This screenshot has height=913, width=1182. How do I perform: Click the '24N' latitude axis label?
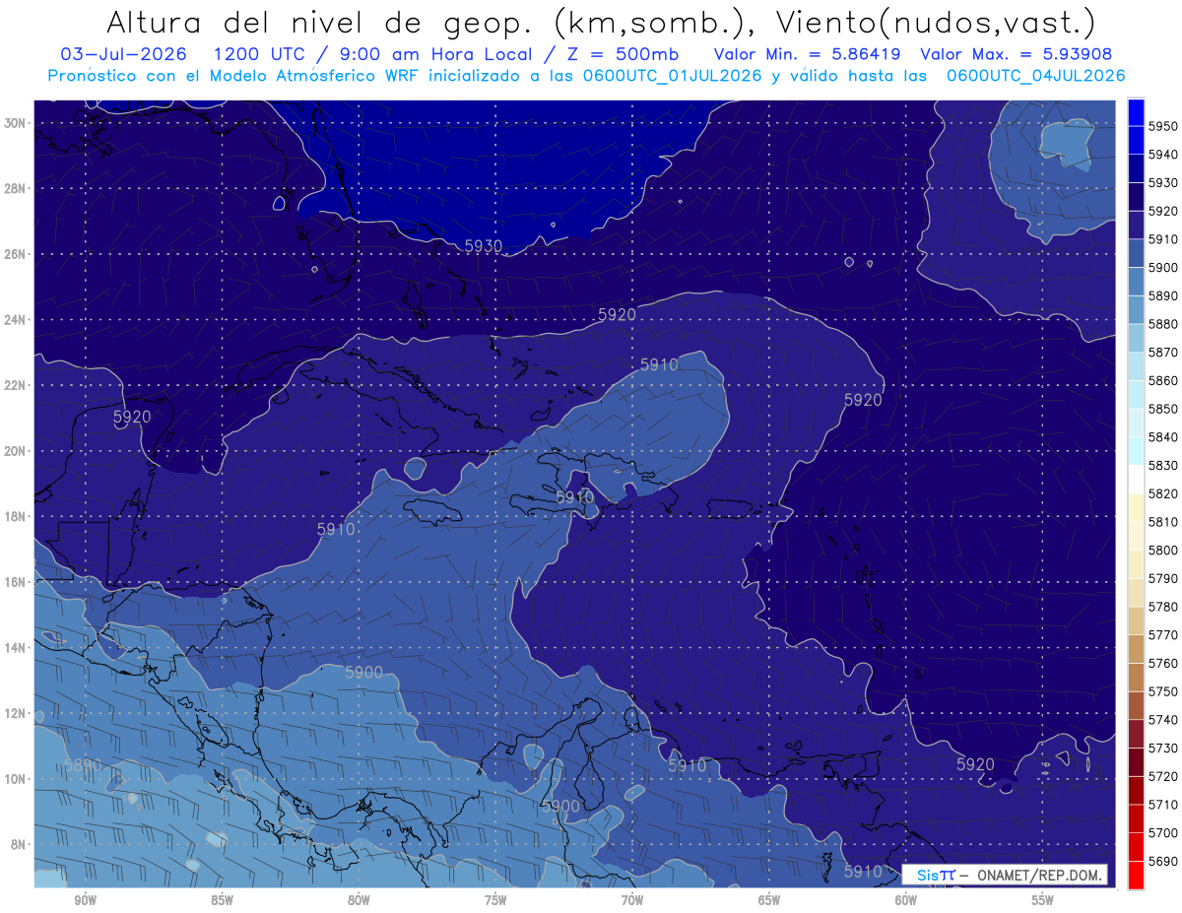coord(16,320)
